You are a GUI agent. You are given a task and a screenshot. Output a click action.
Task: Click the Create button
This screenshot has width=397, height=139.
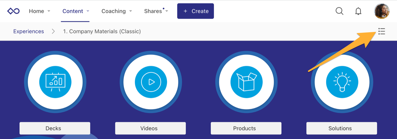(195, 11)
